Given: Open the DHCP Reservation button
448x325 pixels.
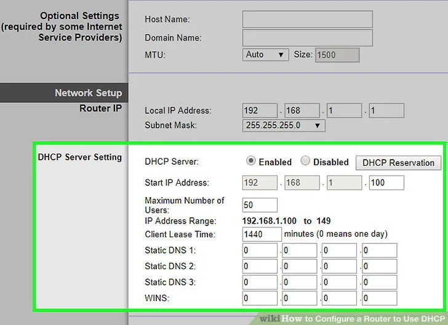Looking at the screenshot, I should (x=398, y=163).
